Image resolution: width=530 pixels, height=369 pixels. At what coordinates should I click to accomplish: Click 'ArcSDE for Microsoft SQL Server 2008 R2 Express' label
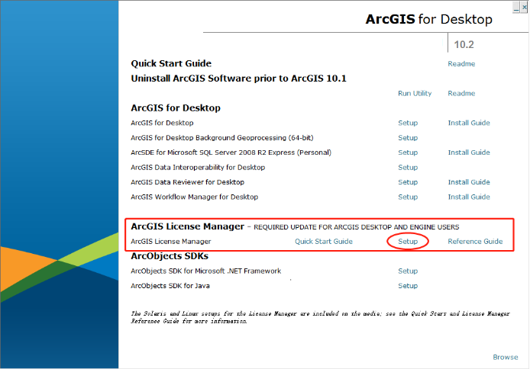click(231, 152)
